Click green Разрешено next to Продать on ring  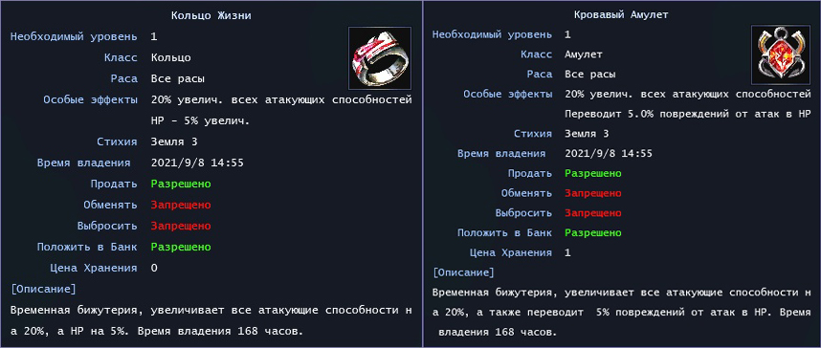point(181,184)
